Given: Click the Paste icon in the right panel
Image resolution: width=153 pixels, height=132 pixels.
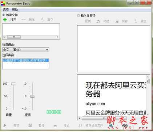Looking at the screenshot, I should coord(98,21).
